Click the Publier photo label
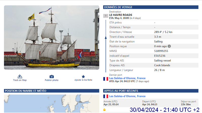The height and width of the screenshot is (113, 202). (x=52, y=80)
